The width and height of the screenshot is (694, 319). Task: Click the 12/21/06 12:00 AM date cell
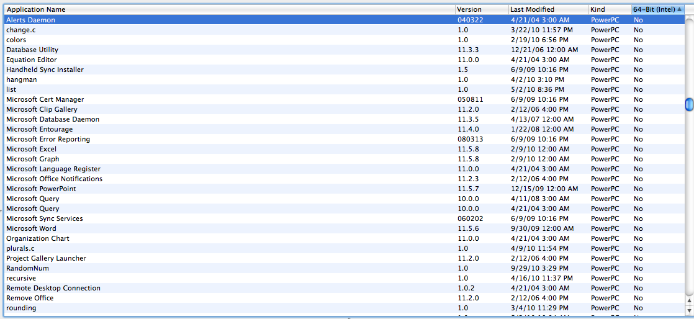544,50
